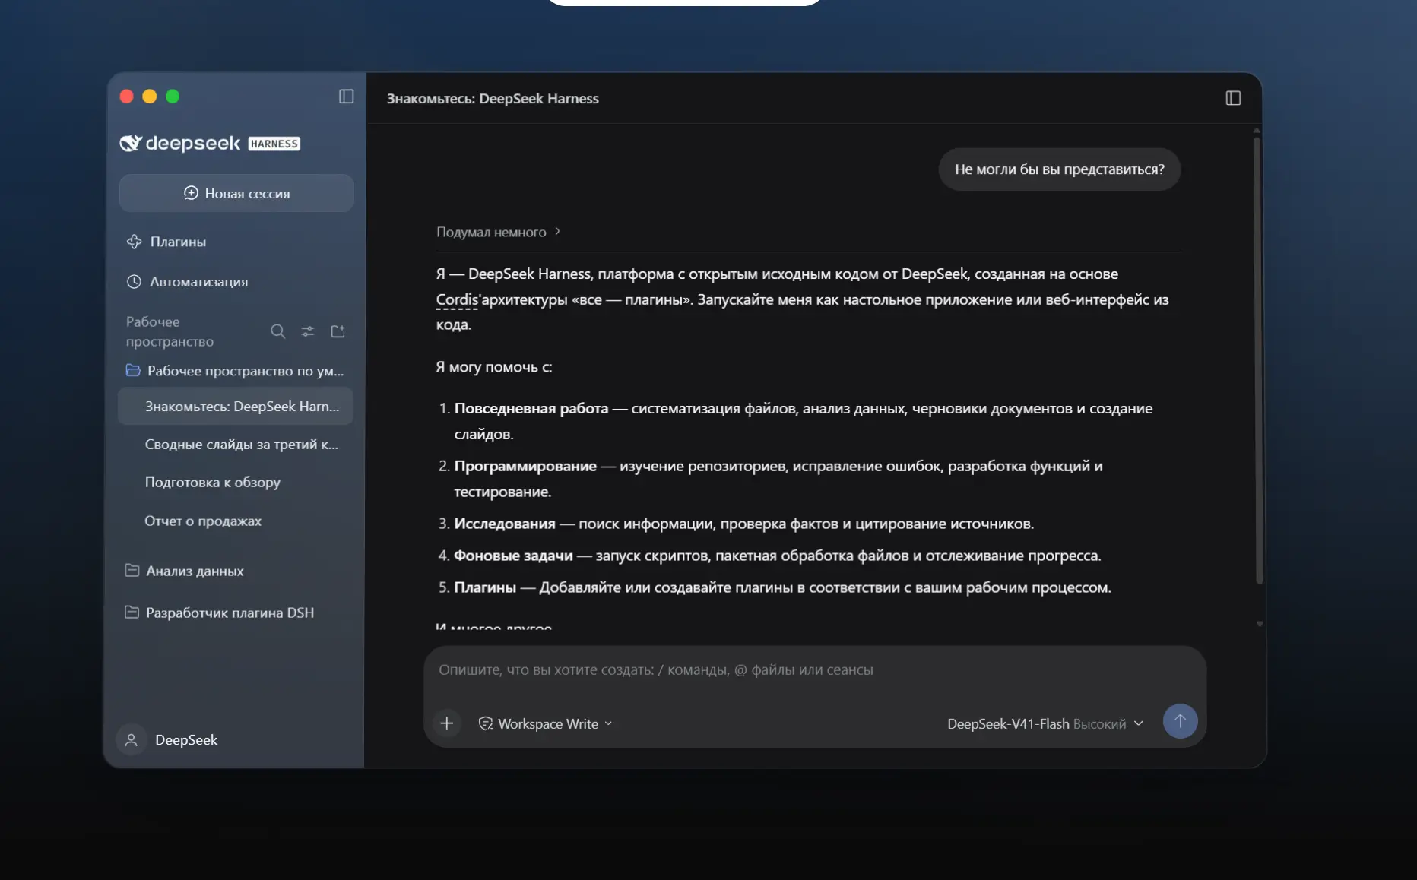1417x880 pixels.
Task: Collapse the Рабочее пространство по ум... folder
Action: coord(236,371)
